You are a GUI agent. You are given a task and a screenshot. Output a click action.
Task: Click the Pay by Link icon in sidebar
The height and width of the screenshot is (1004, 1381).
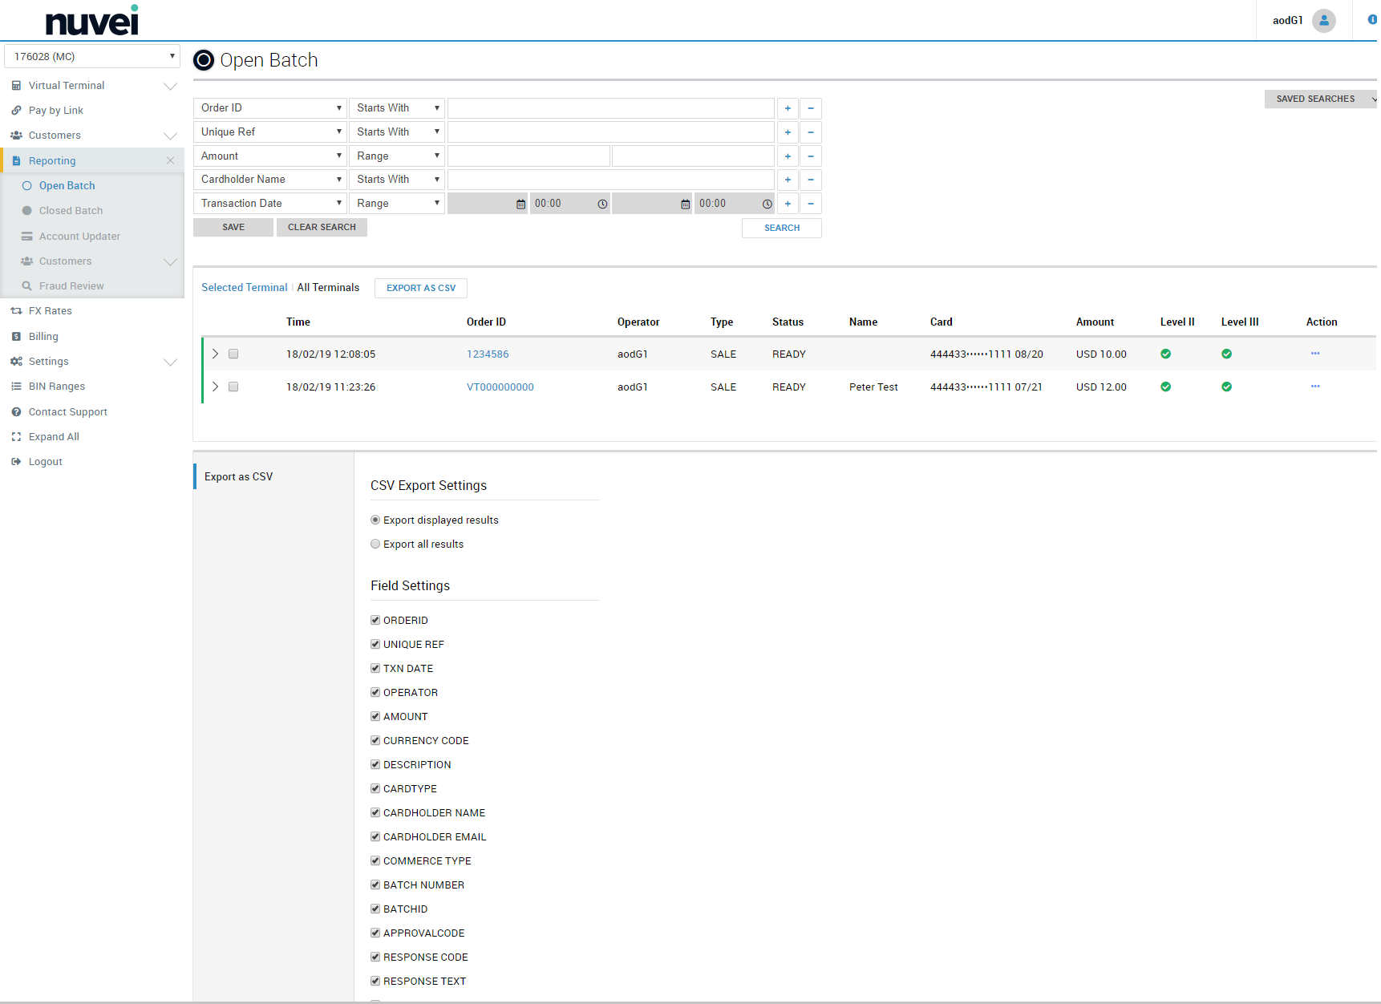[x=16, y=111]
